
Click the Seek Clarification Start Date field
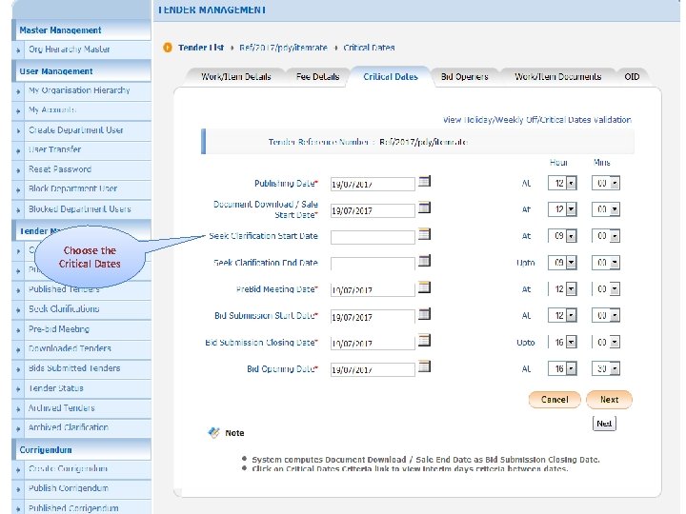(373, 237)
